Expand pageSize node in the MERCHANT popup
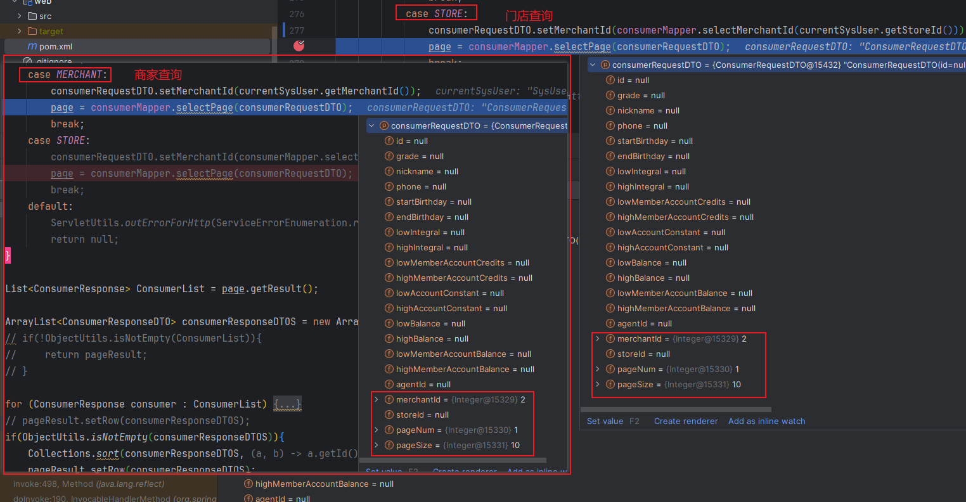This screenshot has height=502, width=966. 376,445
